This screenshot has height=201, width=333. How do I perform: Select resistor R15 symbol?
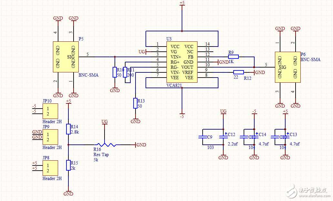click(x=68, y=165)
